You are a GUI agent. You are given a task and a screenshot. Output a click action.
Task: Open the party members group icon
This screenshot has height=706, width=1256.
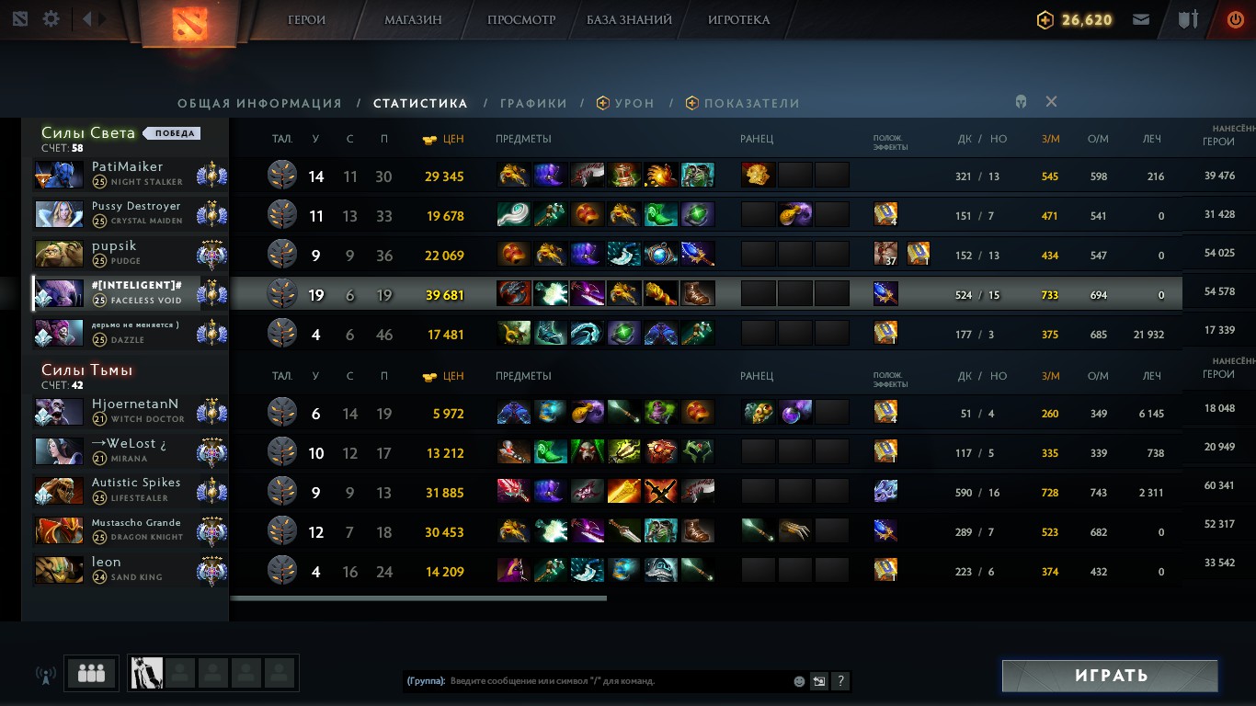pyautogui.click(x=91, y=673)
